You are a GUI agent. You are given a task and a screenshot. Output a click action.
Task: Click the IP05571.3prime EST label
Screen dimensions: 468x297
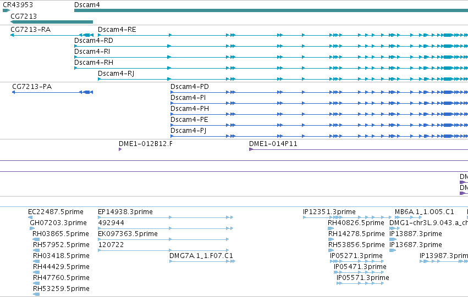click(x=363, y=278)
